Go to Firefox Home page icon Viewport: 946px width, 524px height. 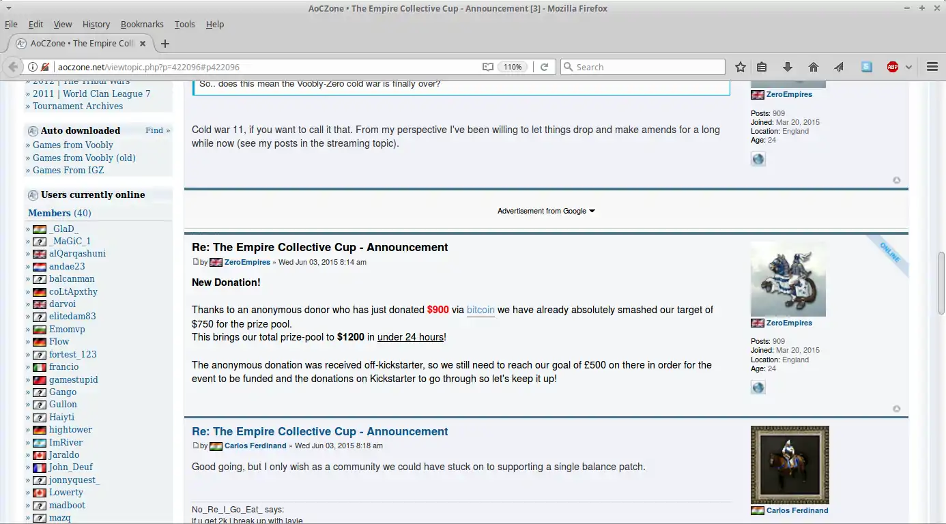pyautogui.click(x=813, y=67)
